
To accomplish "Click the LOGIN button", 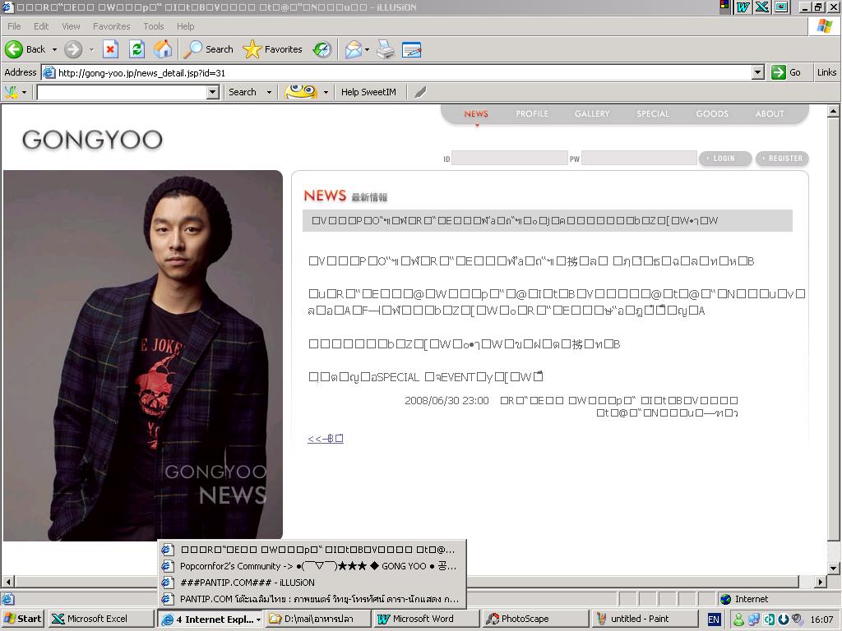I will (x=725, y=159).
